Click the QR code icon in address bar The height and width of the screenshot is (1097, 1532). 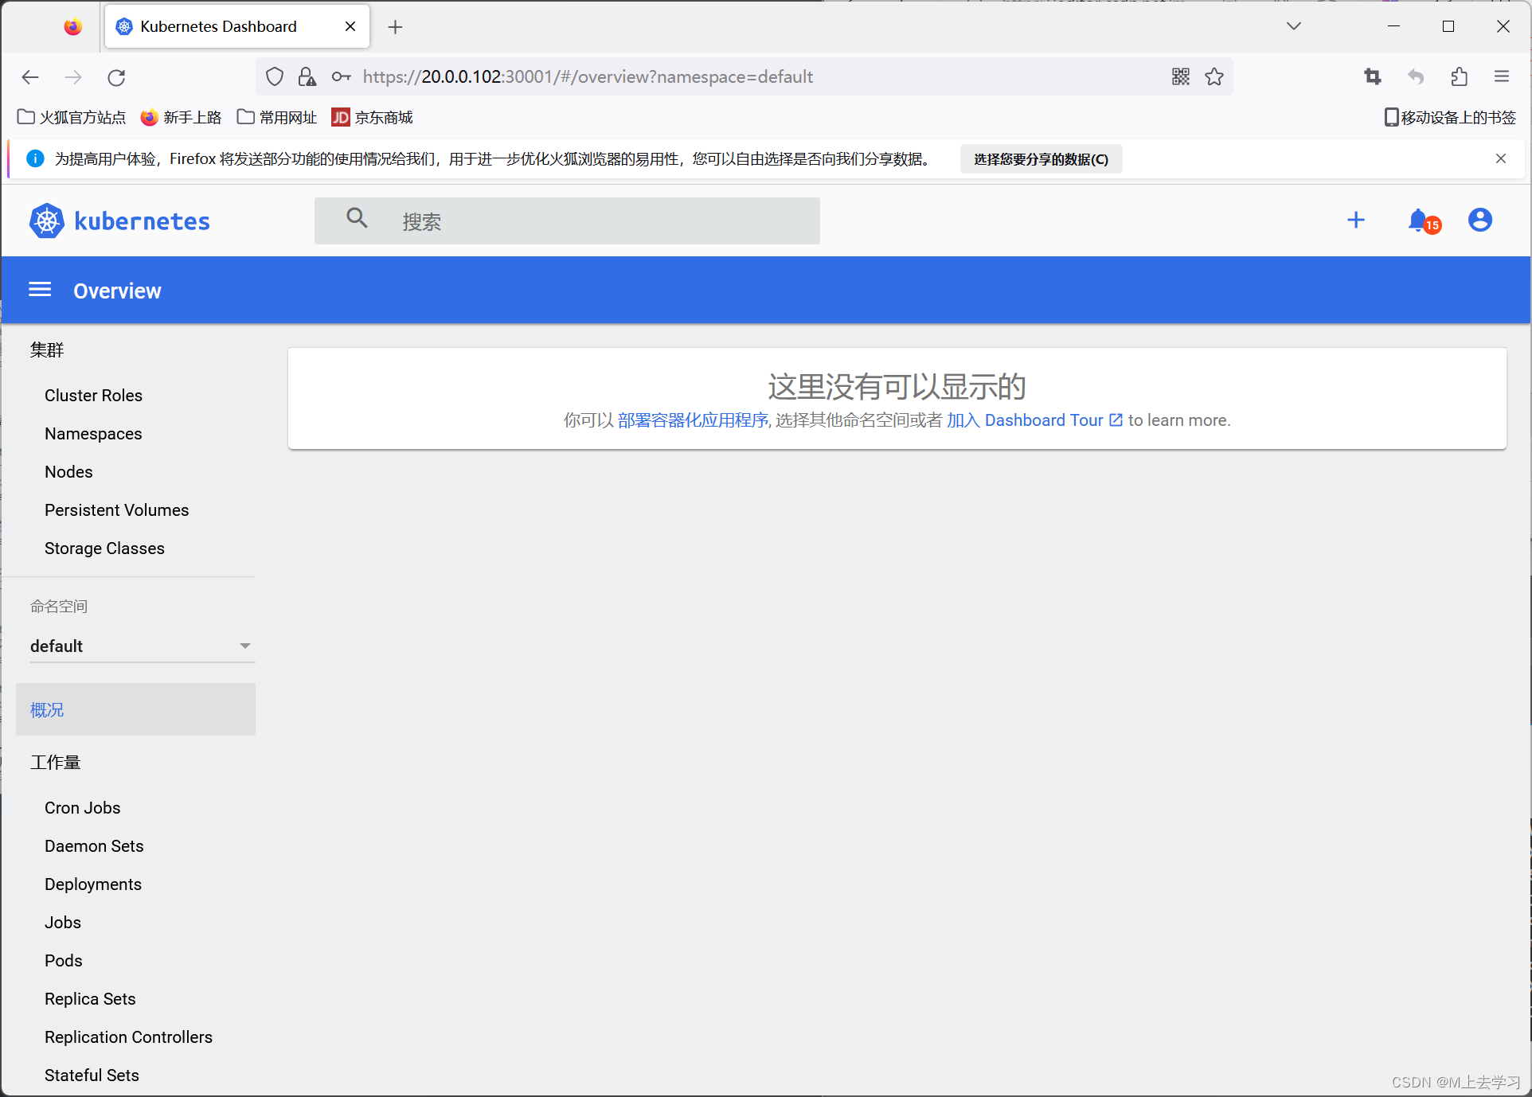coord(1181,76)
